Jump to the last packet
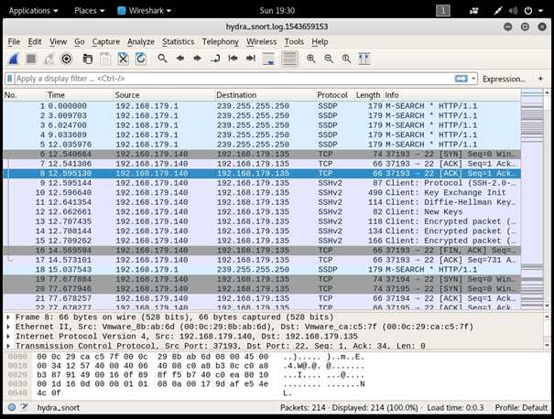Viewport: 554px width, 419px height. pyautogui.click(x=251, y=59)
